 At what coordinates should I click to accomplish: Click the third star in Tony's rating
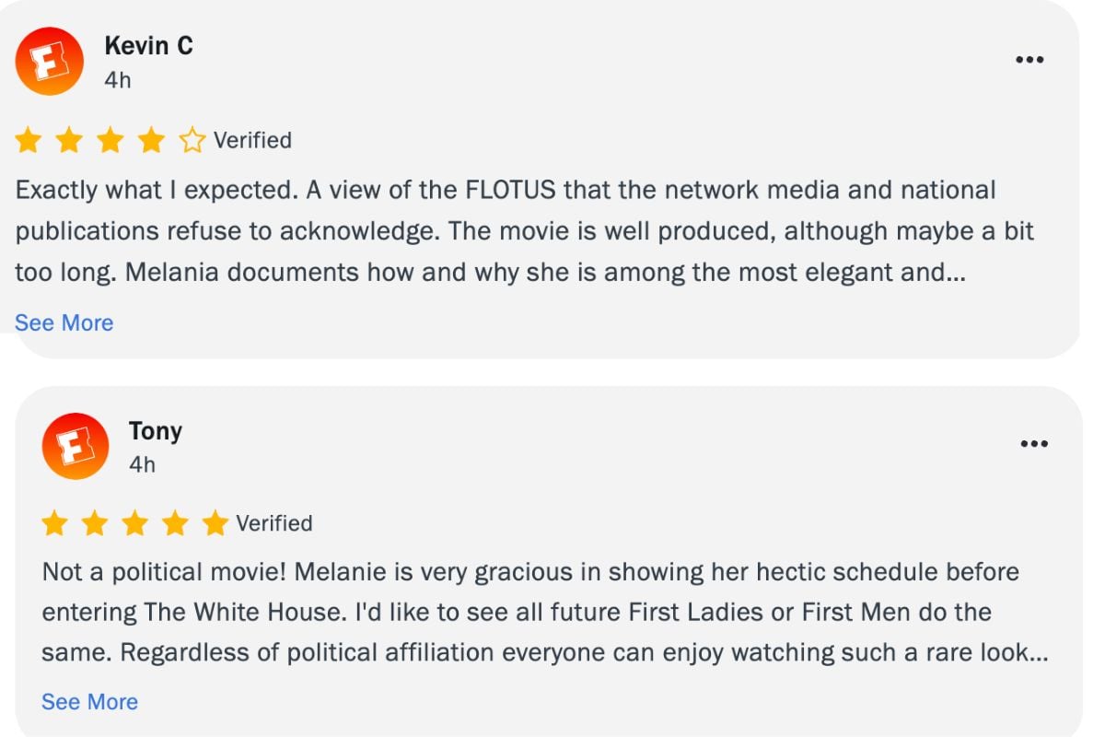pyautogui.click(x=134, y=524)
